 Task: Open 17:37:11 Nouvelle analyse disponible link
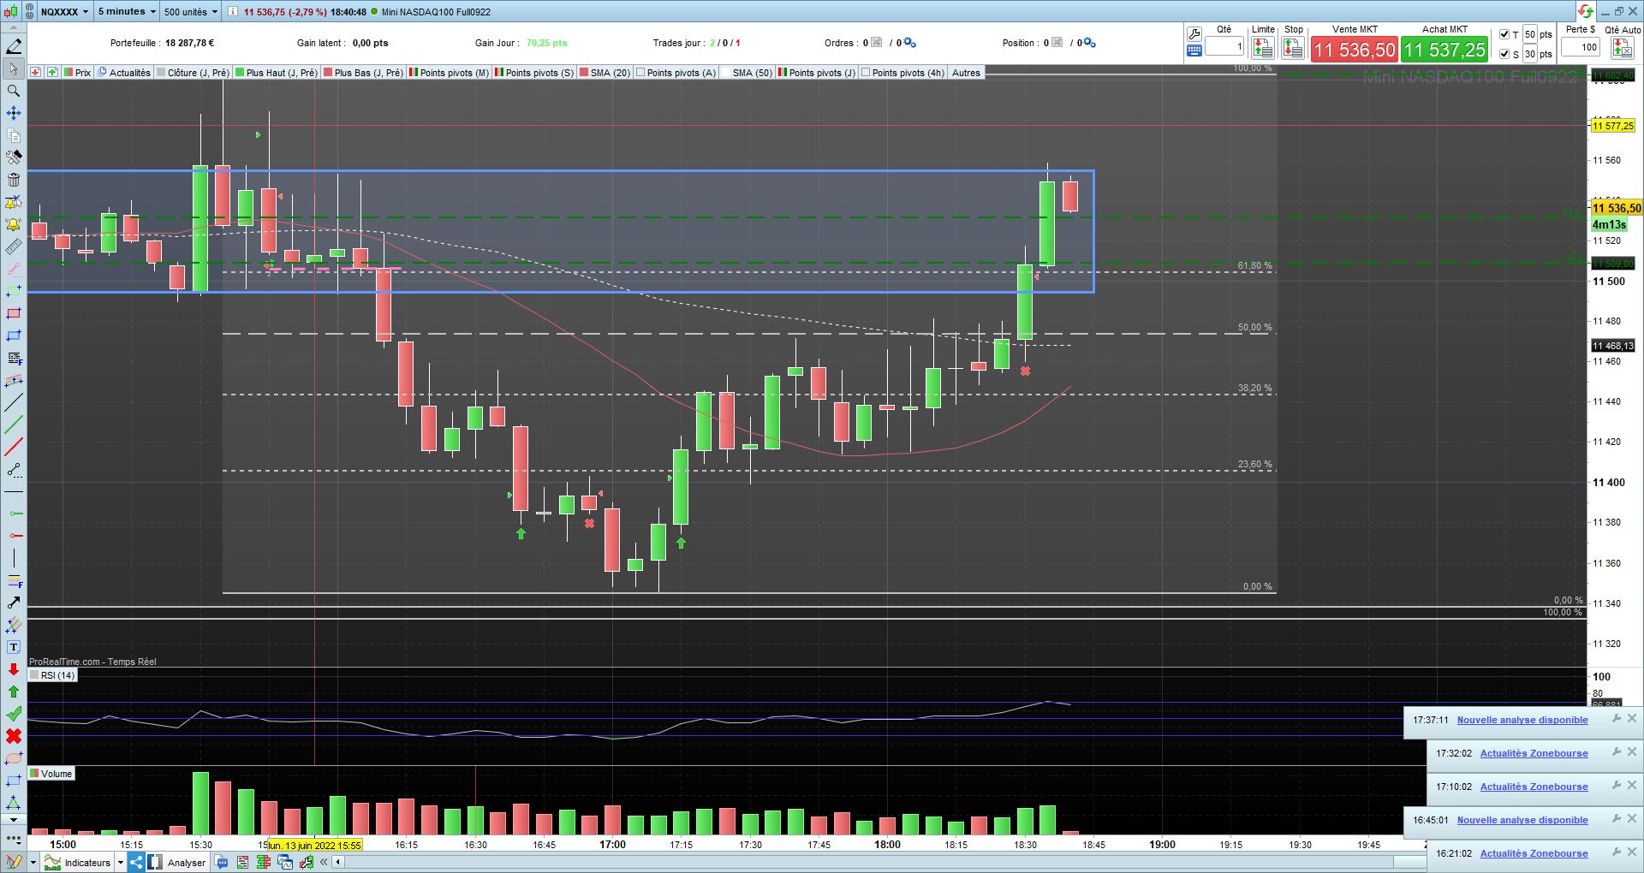[x=1522, y=720]
